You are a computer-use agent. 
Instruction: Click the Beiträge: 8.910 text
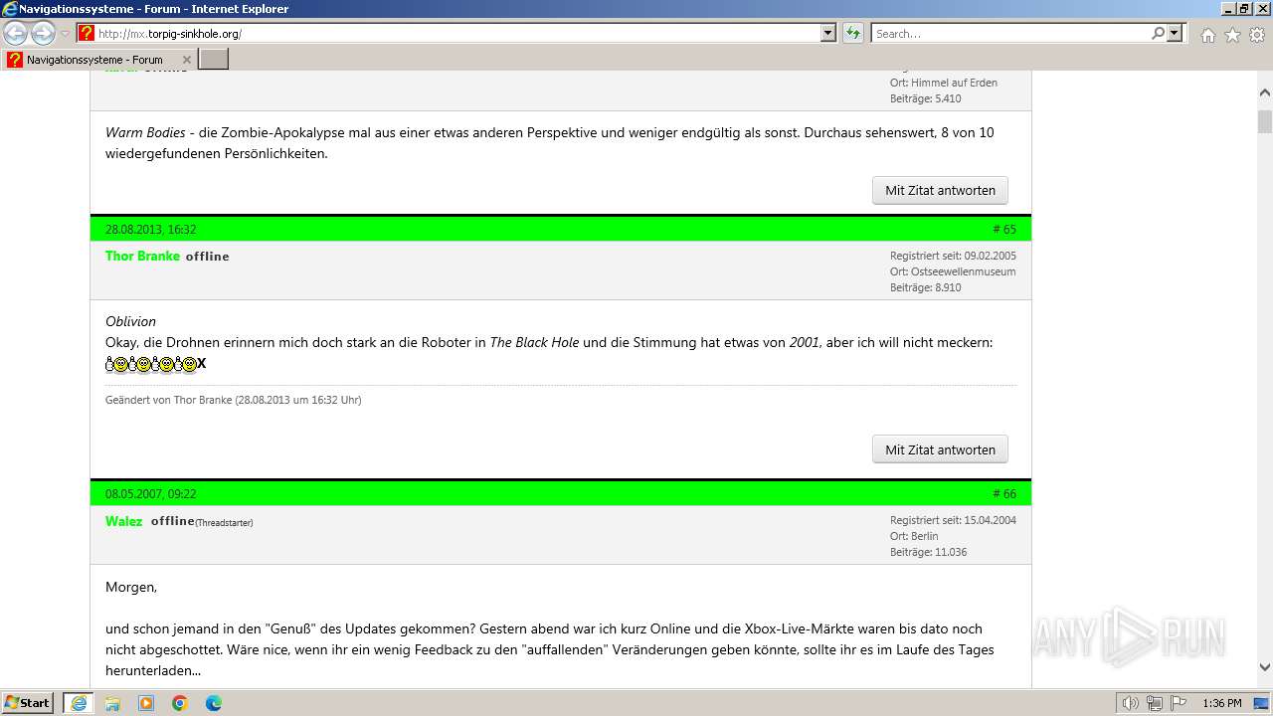[x=925, y=287]
